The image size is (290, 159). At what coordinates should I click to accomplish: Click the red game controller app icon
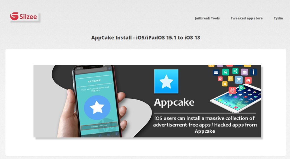(248, 80)
